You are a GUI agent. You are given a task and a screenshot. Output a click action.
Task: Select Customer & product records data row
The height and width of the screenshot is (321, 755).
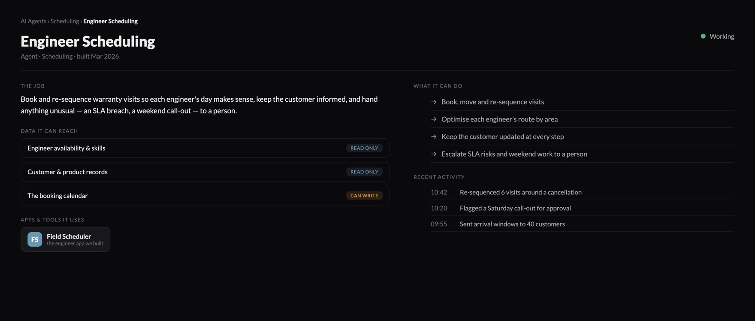(x=205, y=172)
